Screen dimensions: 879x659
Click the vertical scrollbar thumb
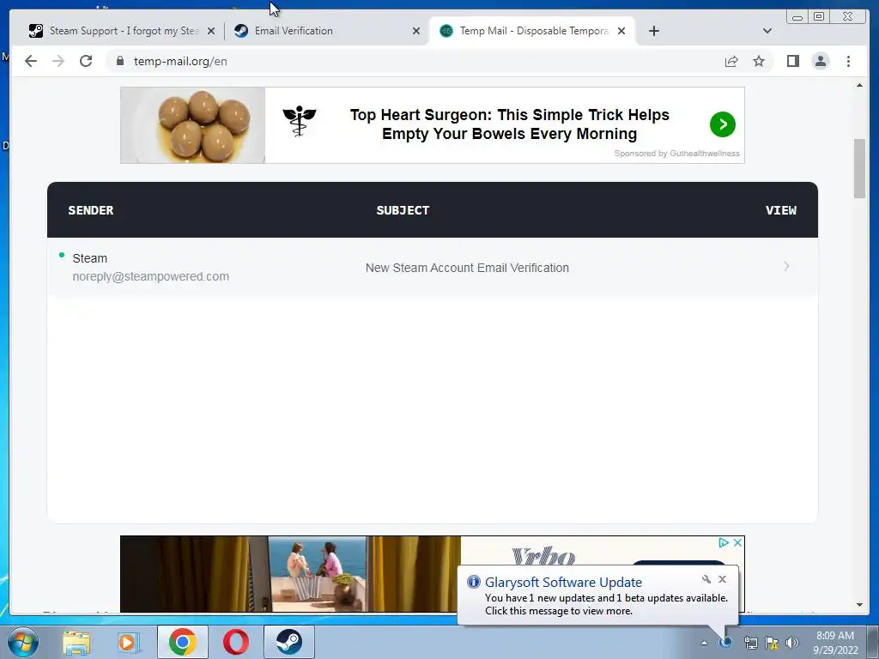point(859,168)
